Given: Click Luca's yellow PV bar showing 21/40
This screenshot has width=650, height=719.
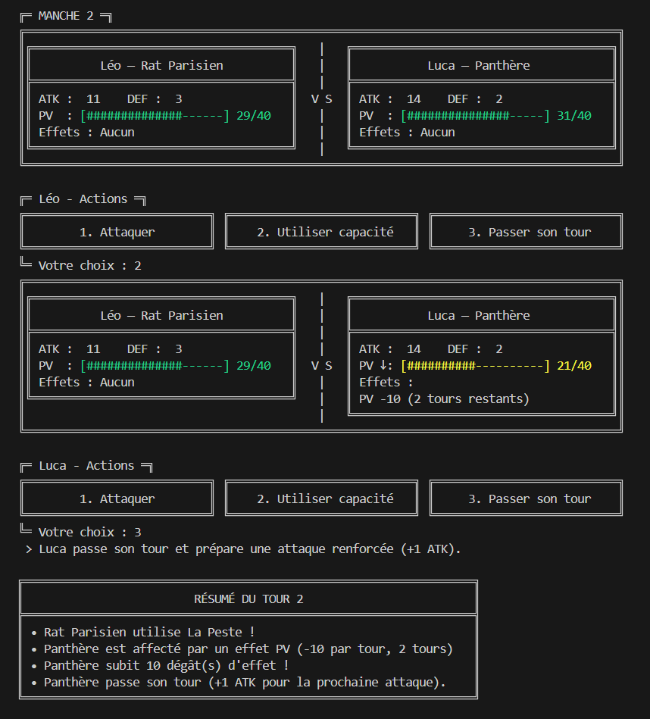Looking at the screenshot, I should [x=474, y=366].
